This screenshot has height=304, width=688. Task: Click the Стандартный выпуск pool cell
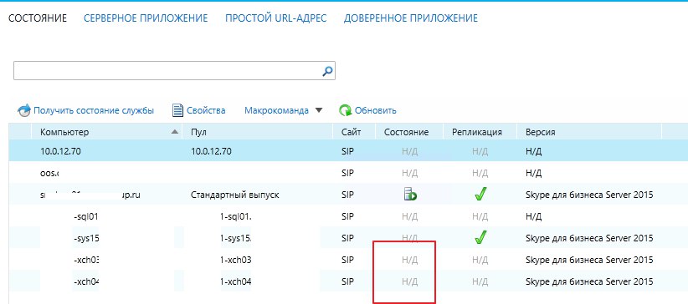pos(235,195)
